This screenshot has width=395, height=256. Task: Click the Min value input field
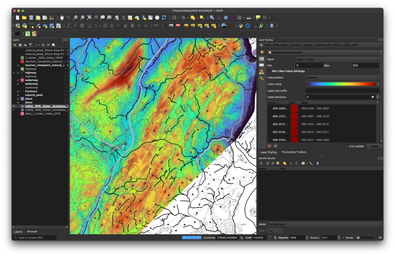click(x=309, y=66)
